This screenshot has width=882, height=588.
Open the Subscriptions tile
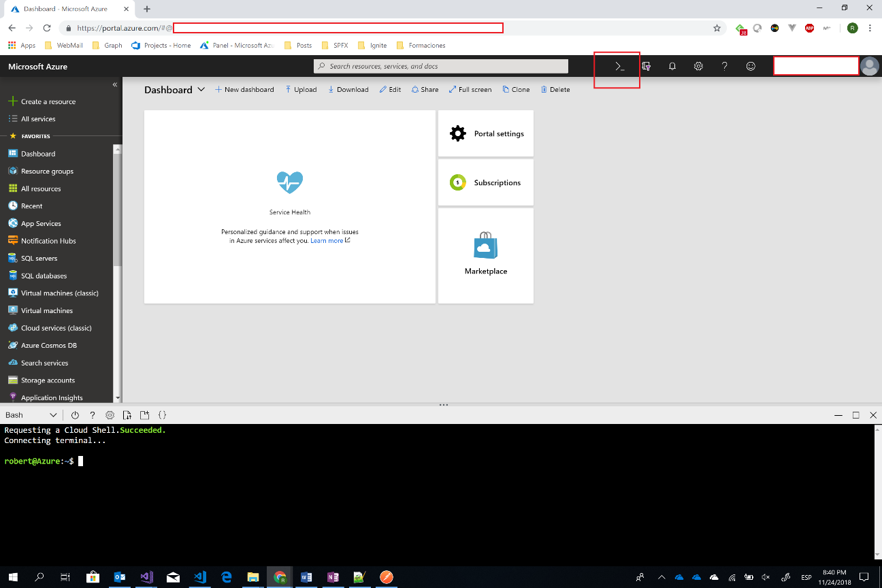coord(485,182)
